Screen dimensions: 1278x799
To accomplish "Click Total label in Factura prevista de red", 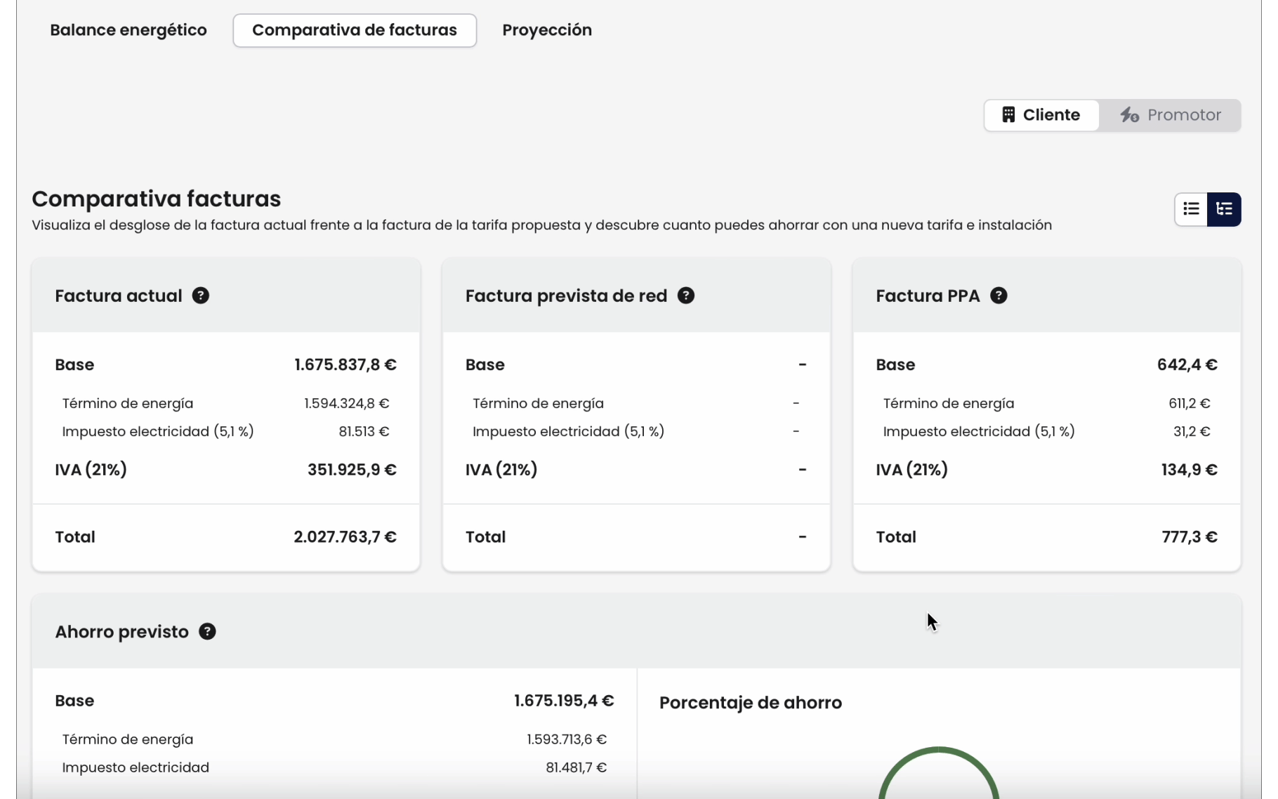I will tap(486, 537).
